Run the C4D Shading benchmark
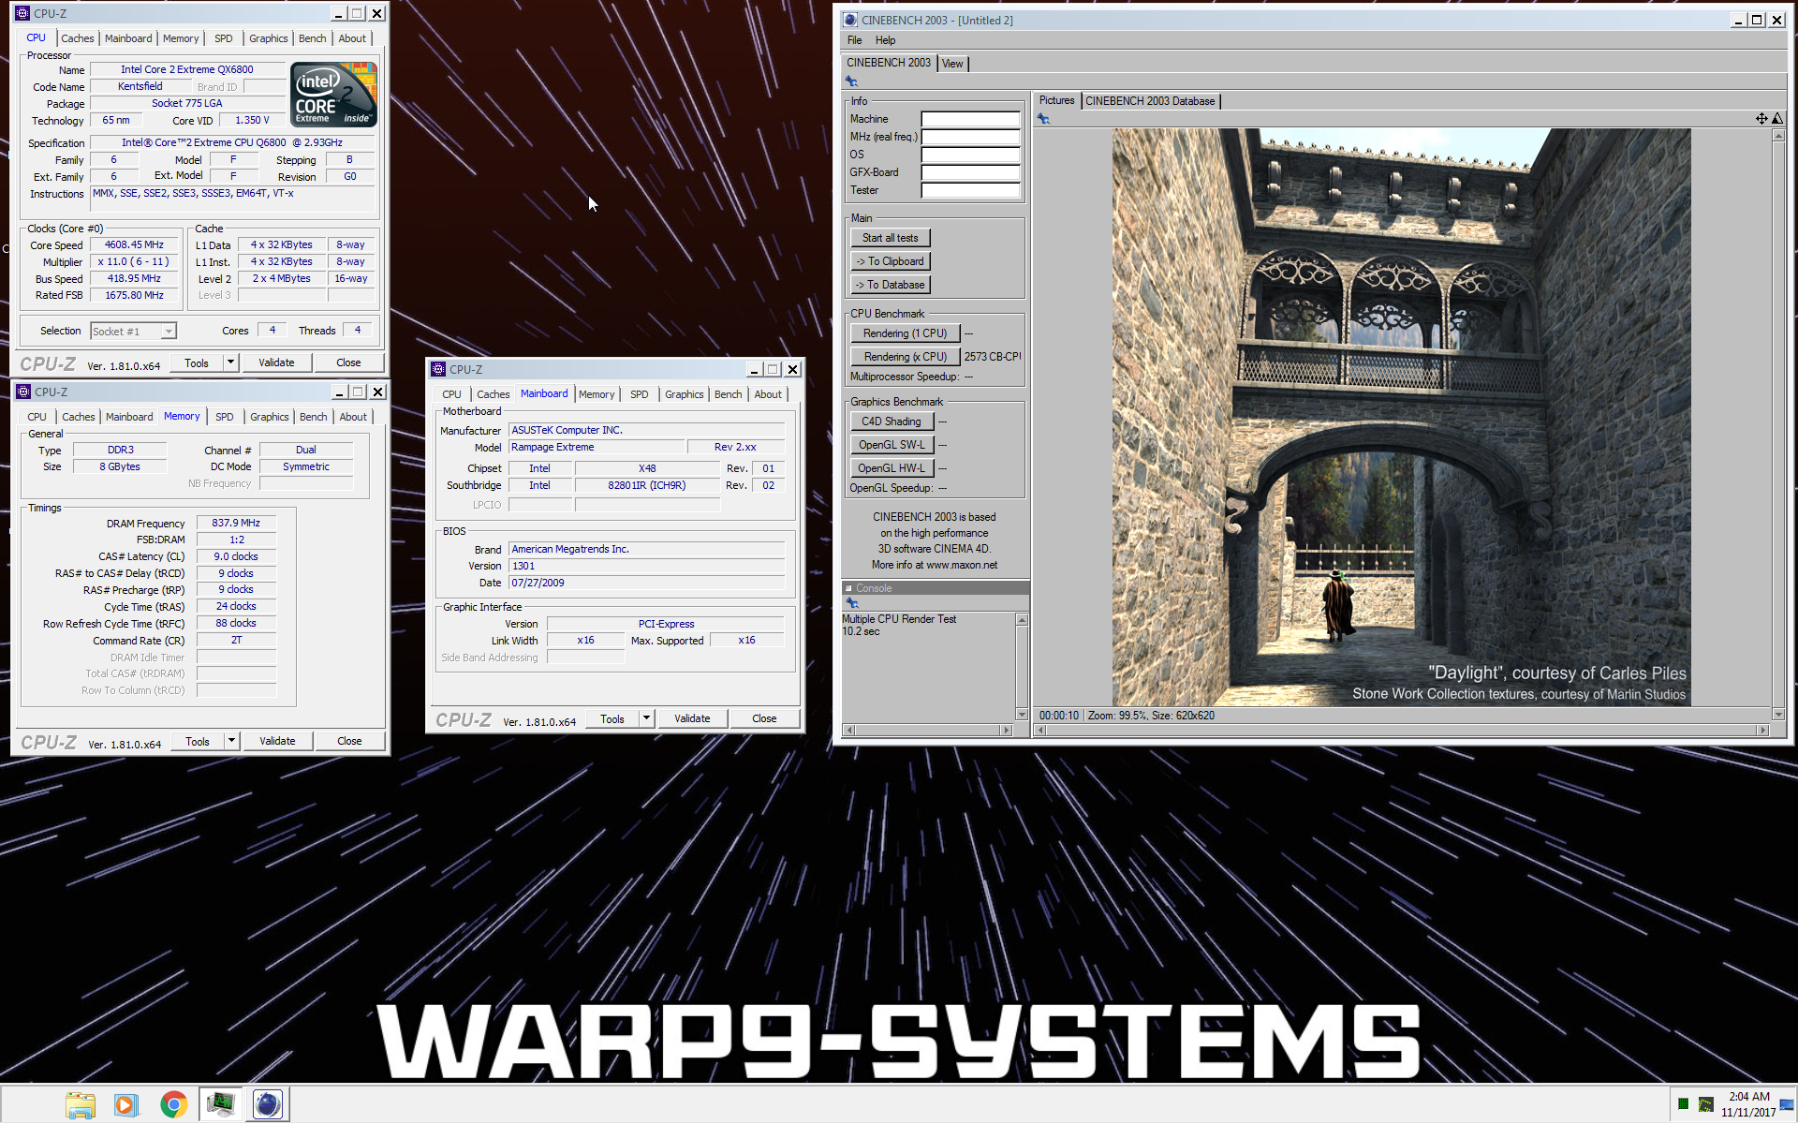The image size is (1798, 1124). click(x=892, y=421)
